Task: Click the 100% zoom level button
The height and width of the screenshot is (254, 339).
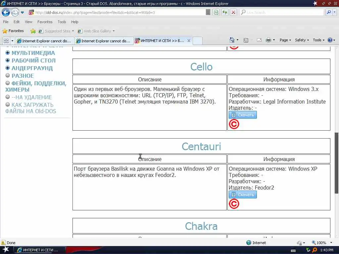Action: (x=319, y=243)
